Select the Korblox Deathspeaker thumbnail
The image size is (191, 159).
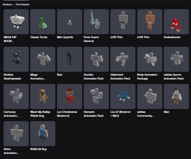[x=16, y=59]
